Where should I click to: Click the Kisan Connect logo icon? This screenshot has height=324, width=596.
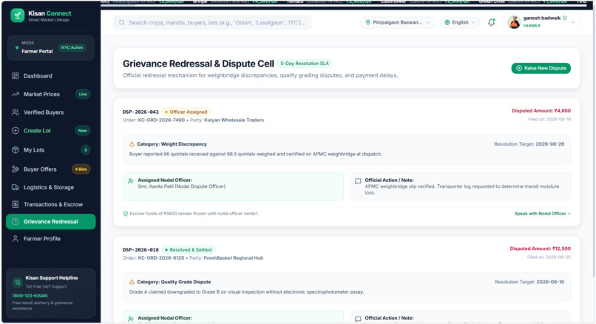17,16
